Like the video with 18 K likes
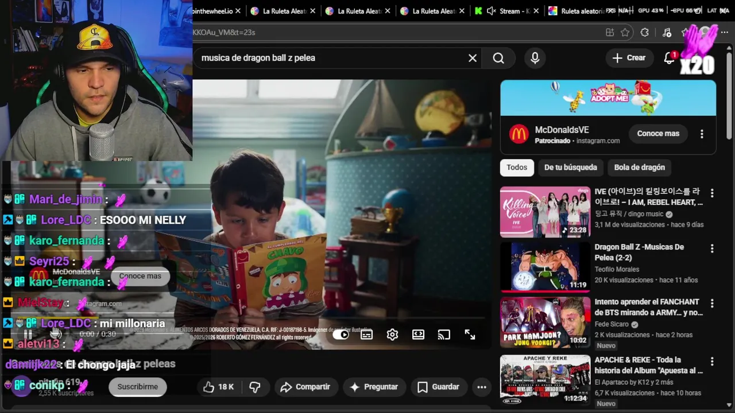Screen dimensions: 735x413 pyautogui.click(x=219, y=387)
